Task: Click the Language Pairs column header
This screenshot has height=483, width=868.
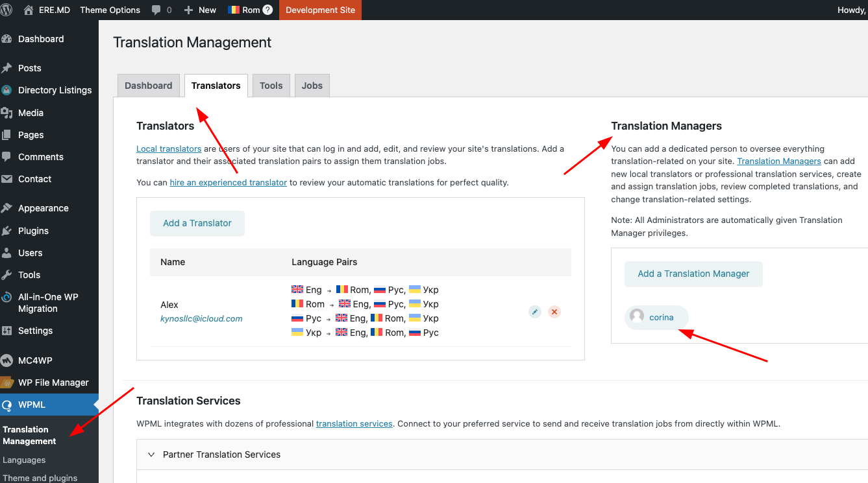Action: [325, 262]
